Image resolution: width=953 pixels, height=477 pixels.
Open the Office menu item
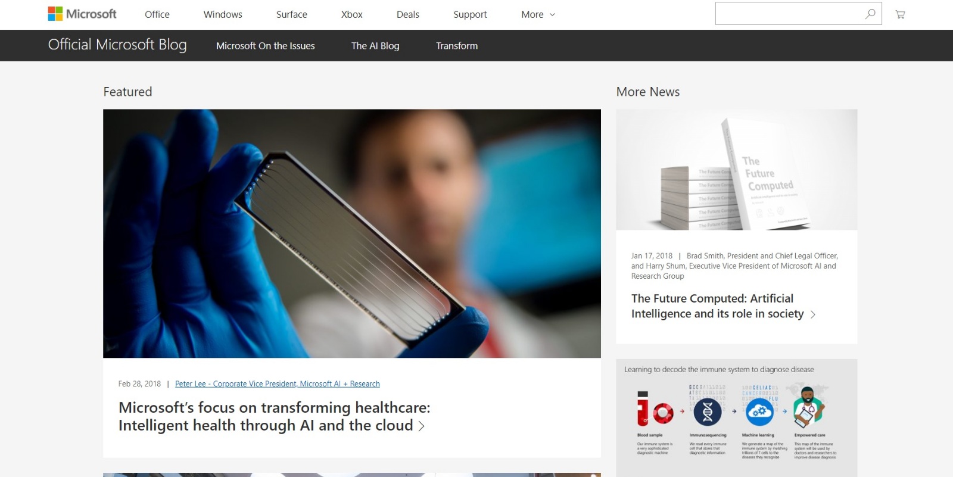point(157,14)
